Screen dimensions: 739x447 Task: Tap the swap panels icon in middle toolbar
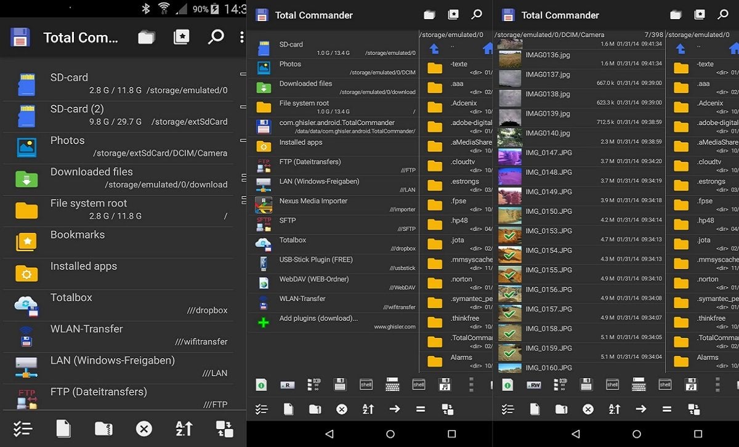pyautogui.click(x=448, y=409)
